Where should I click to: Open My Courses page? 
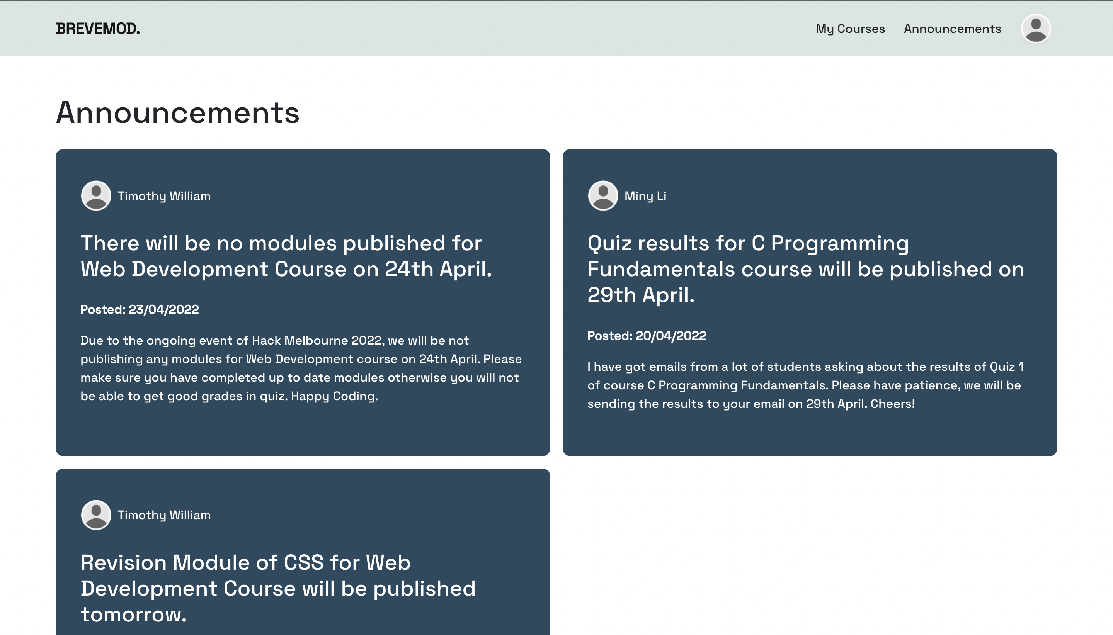(850, 29)
